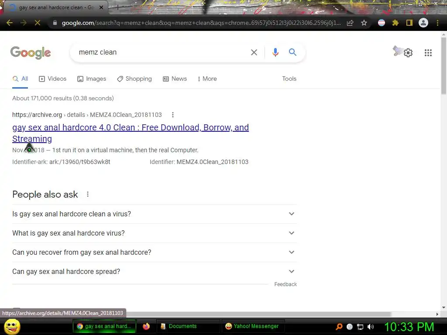The height and width of the screenshot is (335, 447).
Task: Open the extensions puzzle piece icon
Action: tap(395, 23)
